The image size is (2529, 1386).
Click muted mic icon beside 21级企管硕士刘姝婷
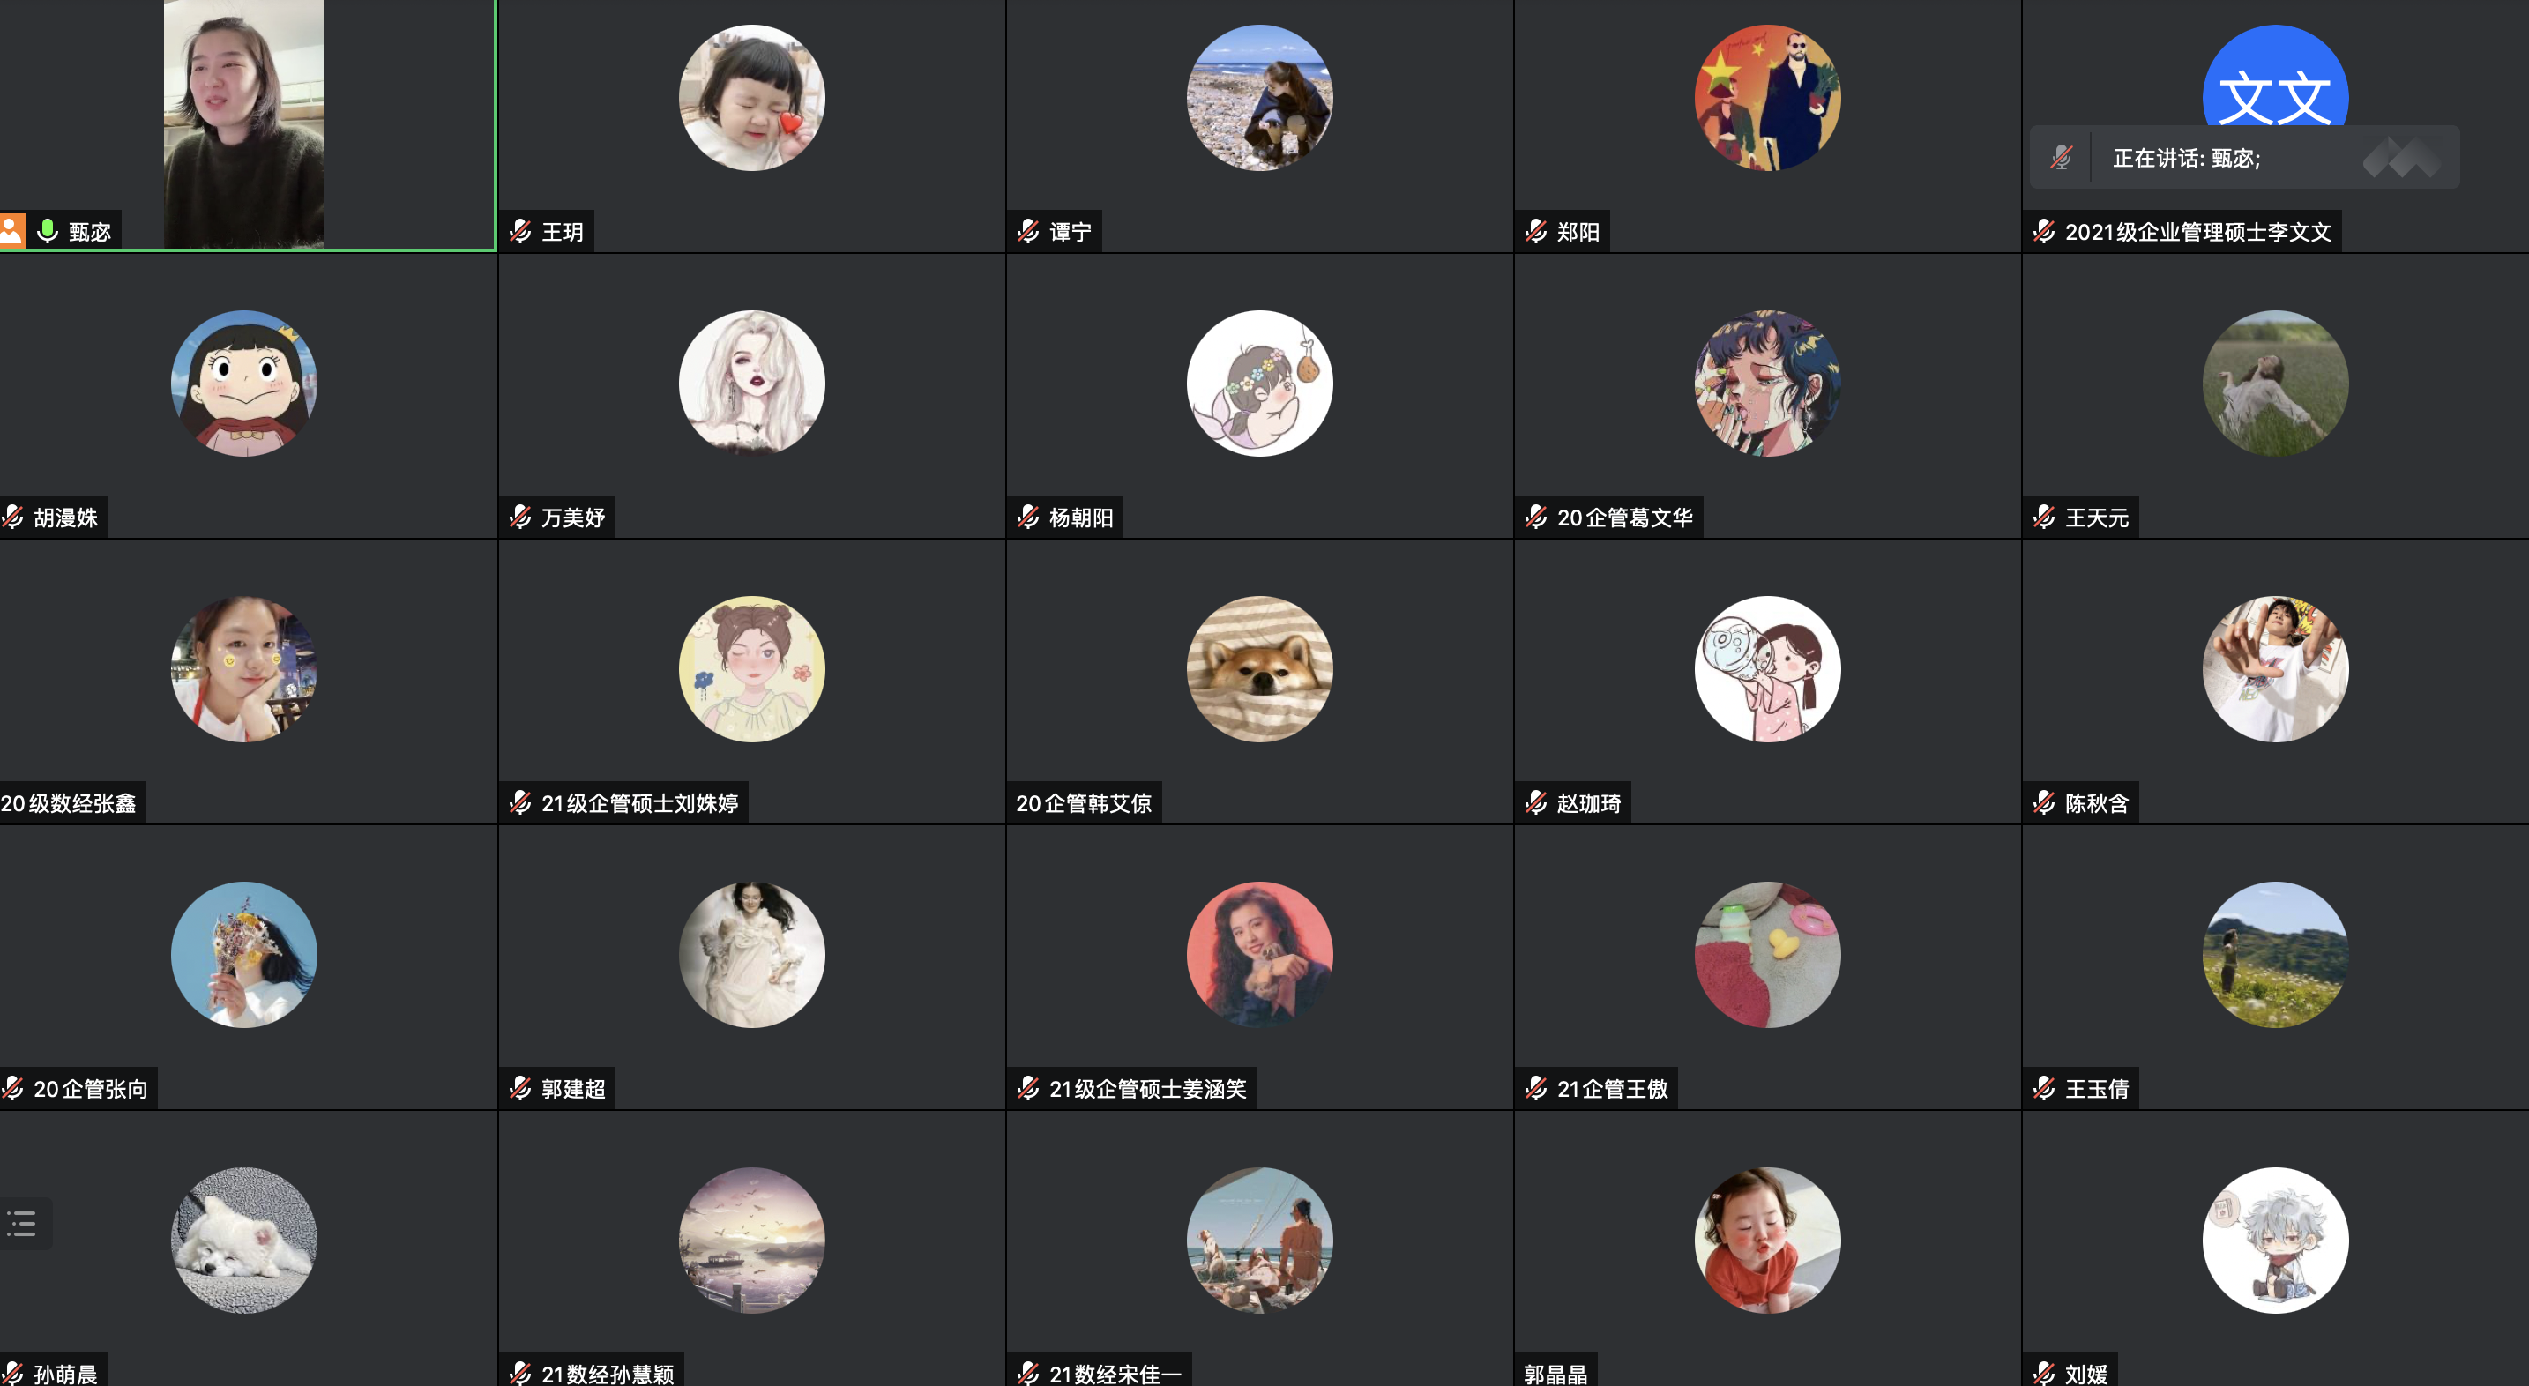[x=520, y=803]
